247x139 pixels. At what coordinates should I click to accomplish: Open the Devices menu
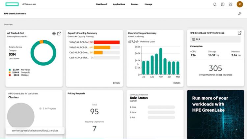click(135, 4)
